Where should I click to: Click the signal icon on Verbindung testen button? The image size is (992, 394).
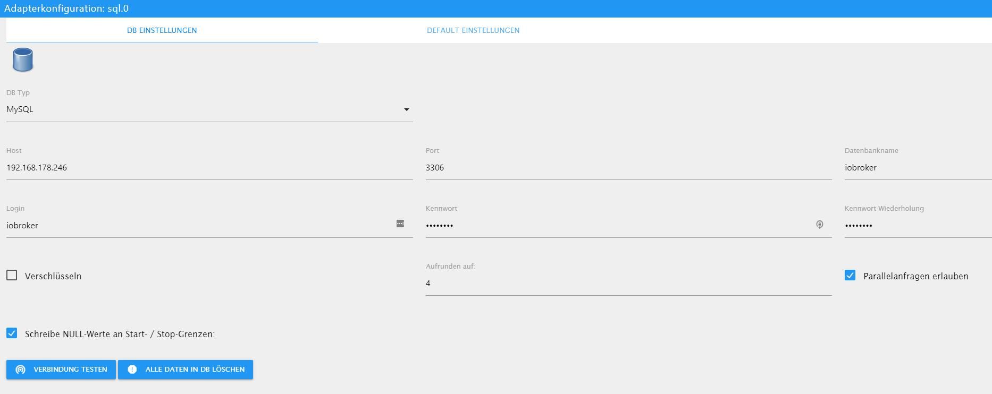(x=21, y=370)
